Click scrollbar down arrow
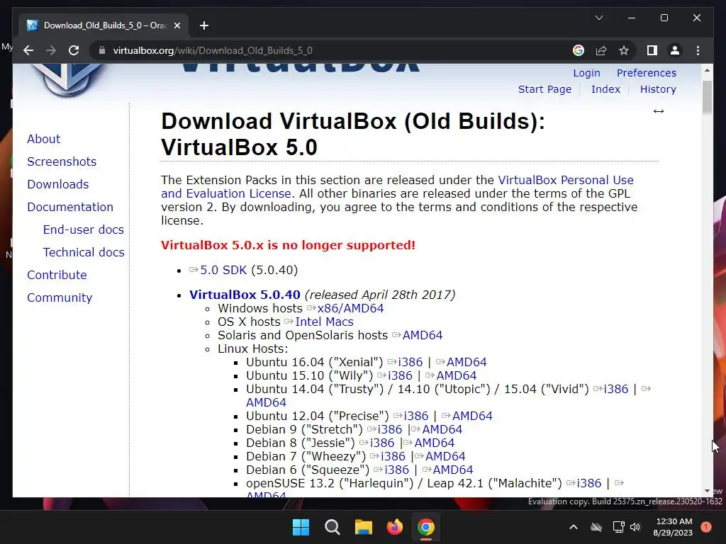726x544 pixels. click(707, 491)
